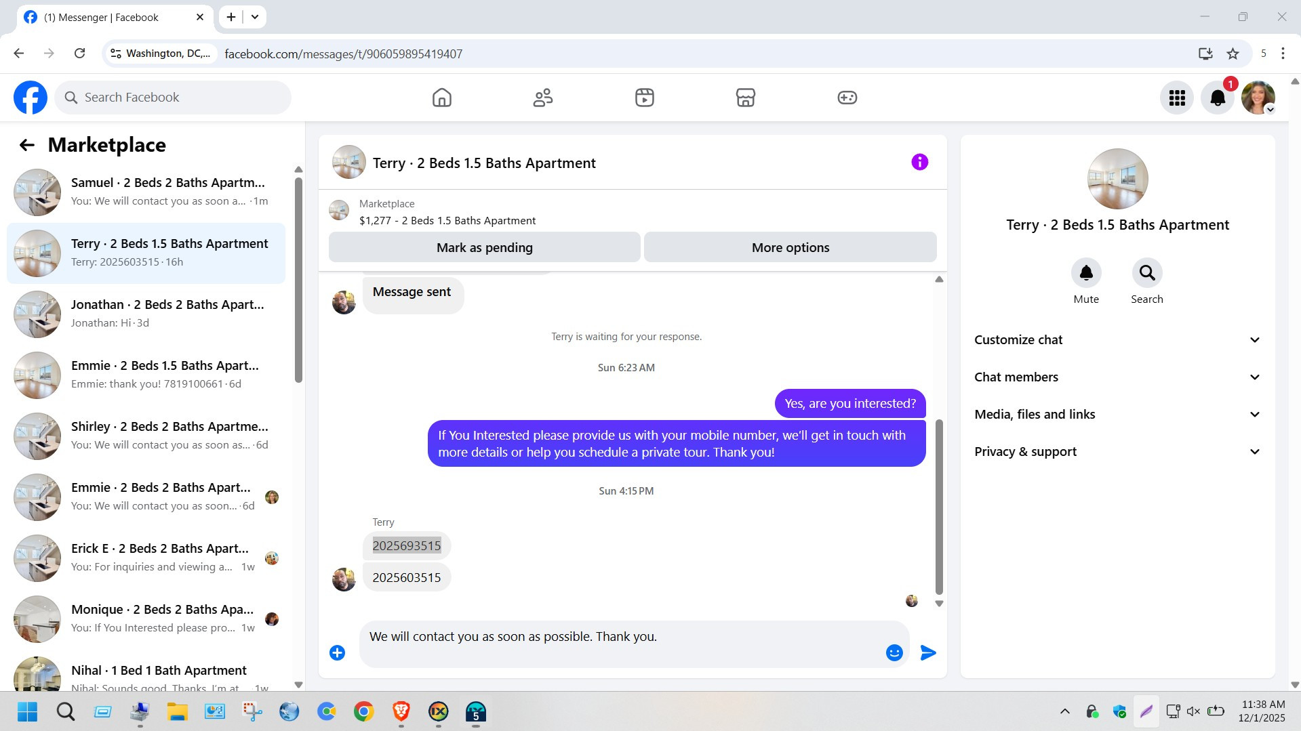
Task: Click 'Yes, are you interested?' message
Action: tap(850, 404)
